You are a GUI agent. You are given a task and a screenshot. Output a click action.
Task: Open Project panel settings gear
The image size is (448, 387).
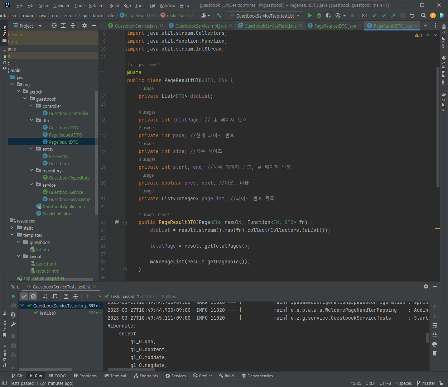[85, 25]
